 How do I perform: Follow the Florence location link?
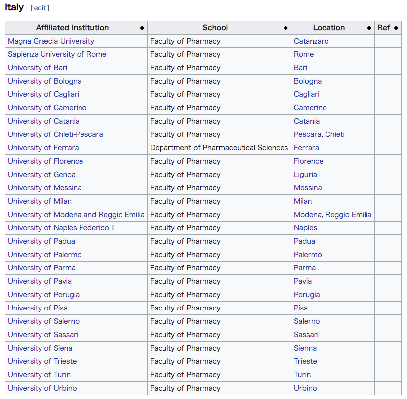(x=308, y=161)
